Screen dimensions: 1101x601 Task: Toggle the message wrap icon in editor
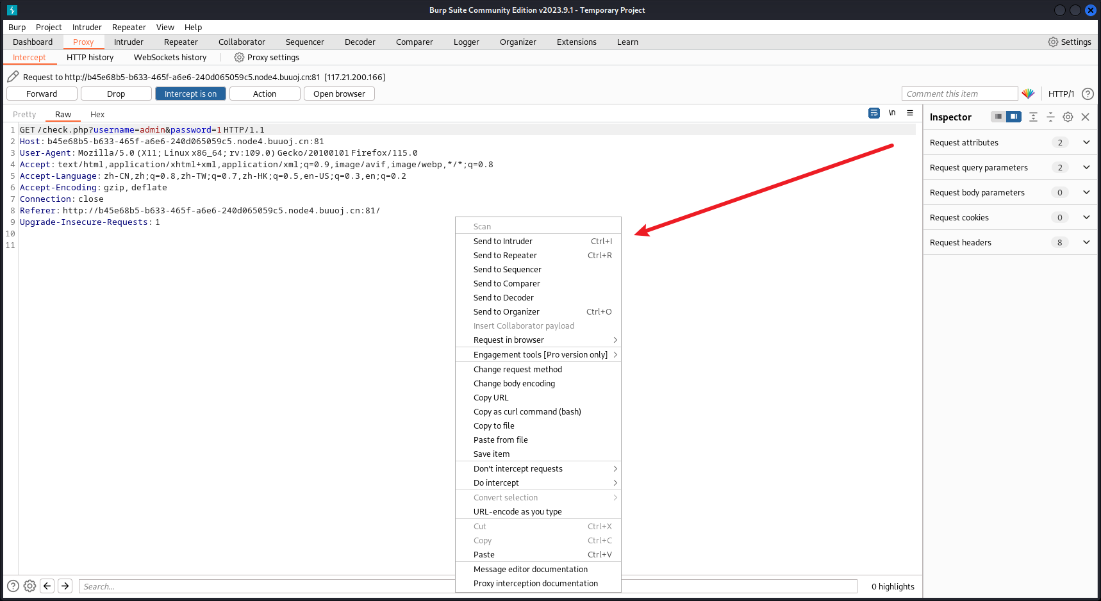pos(874,113)
